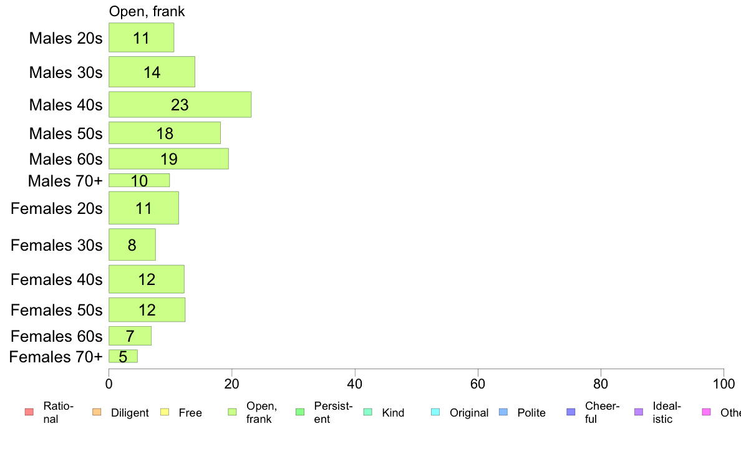741x459 pixels.
Task: Select the Females 30s bar showing 8
Action: coord(132,245)
